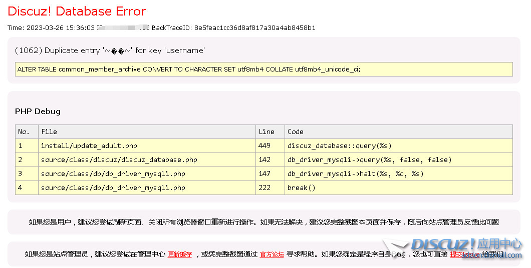Screen dimensions: 531x268
Task: Click the Code column header
Action: tap(295, 132)
